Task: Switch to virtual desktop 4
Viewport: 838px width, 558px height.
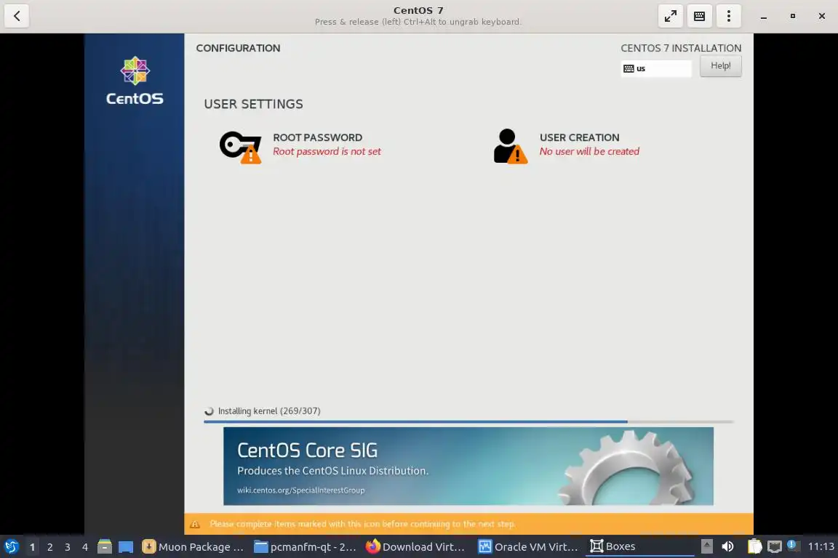Action: [x=85, y=547]
